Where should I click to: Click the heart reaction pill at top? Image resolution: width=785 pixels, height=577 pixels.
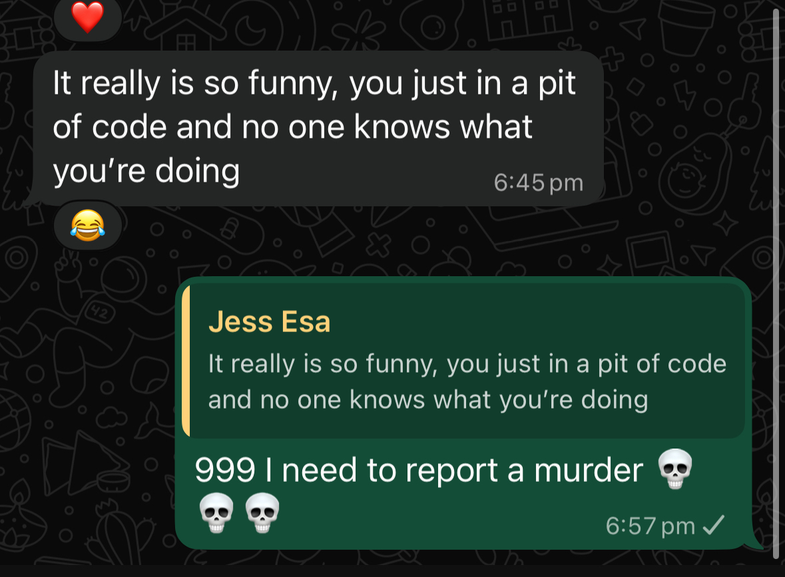[88, 19]
